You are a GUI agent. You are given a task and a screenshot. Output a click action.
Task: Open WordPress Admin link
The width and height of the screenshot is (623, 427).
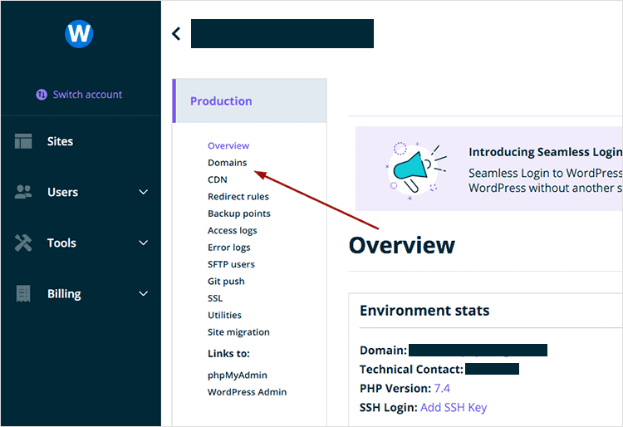tap(247, 392)
